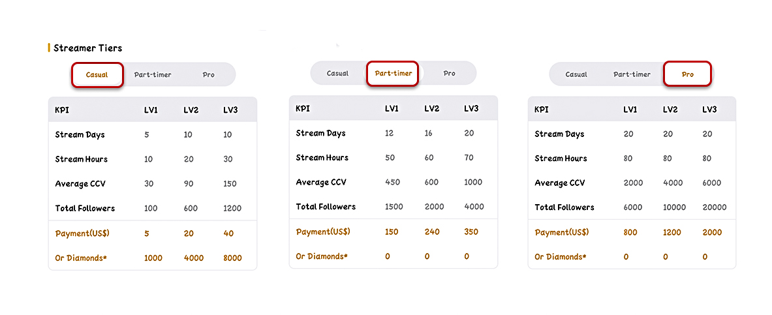772x315 pixels.
Task: Click the 20000 Total Followers value
Action: pyautogui.click(x=715, y=207)
